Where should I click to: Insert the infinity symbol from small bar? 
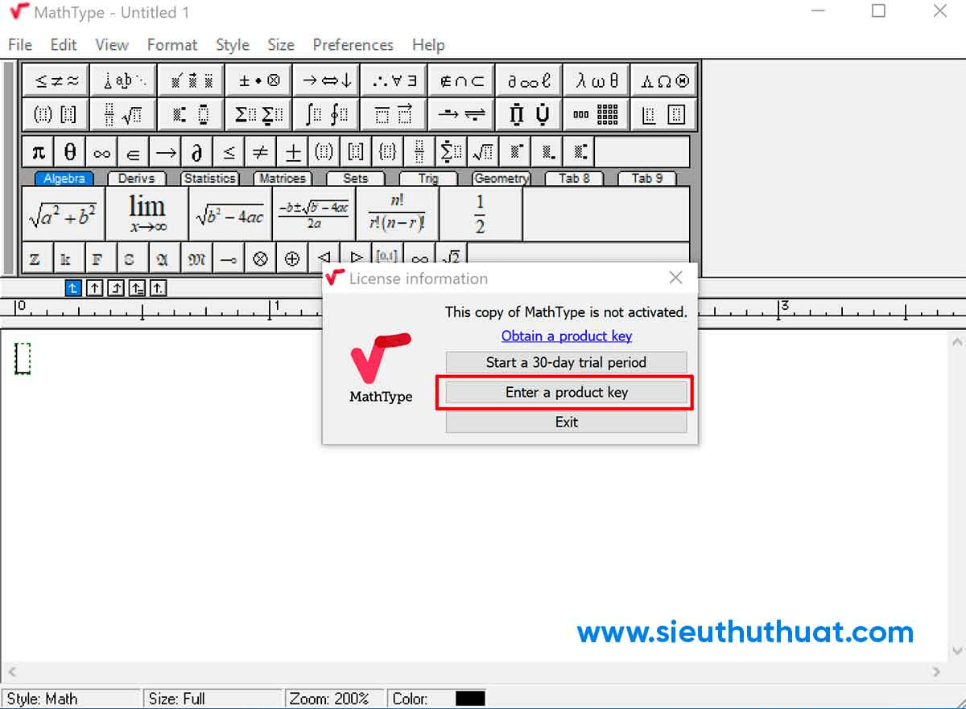[101, 152]
